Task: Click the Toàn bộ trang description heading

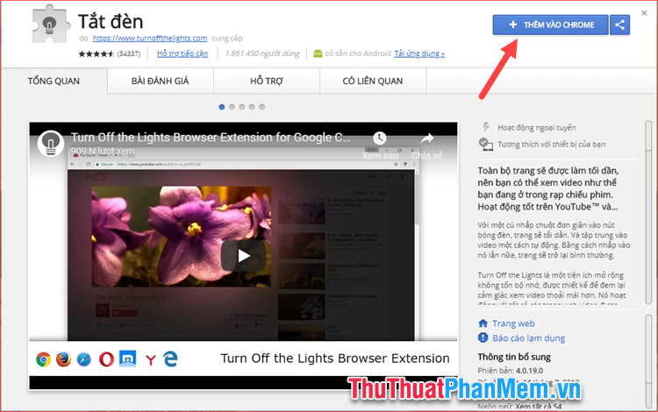Action: pos(548,188)
